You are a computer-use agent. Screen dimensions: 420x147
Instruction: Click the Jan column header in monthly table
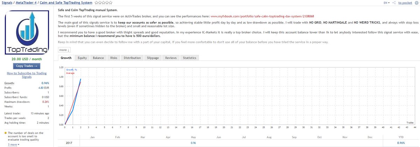click(92, 138)
